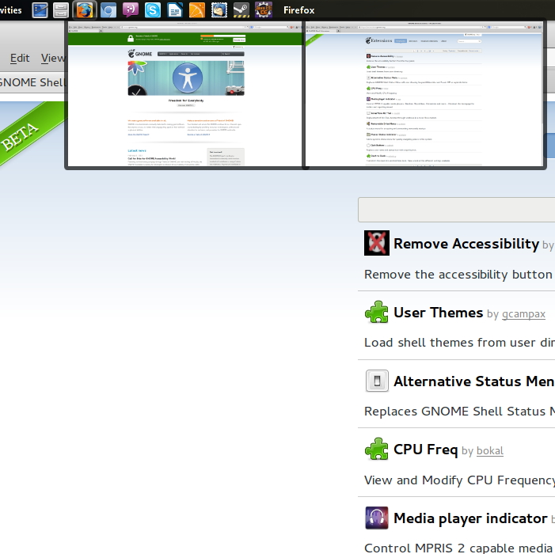Open the CPU Freq extension title
This screenshot has width=555, height=554.
(x=425, y=450)
